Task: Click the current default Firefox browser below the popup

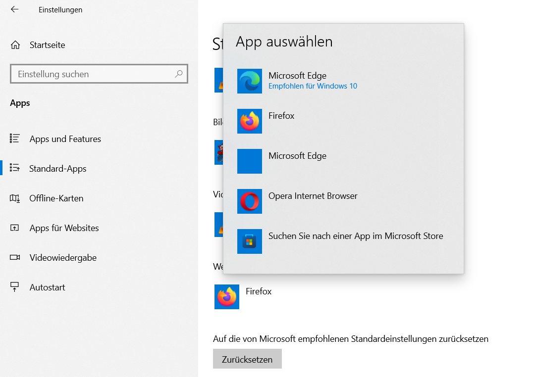Action: (227, 297)
